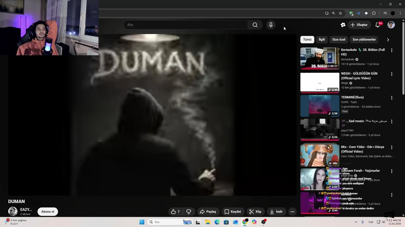The height and width of the screenshot is (227, 405).
Task: Open more options for WEGH GÜLDÜĞÜN GÜN video
Action: [x=392, y=74]
